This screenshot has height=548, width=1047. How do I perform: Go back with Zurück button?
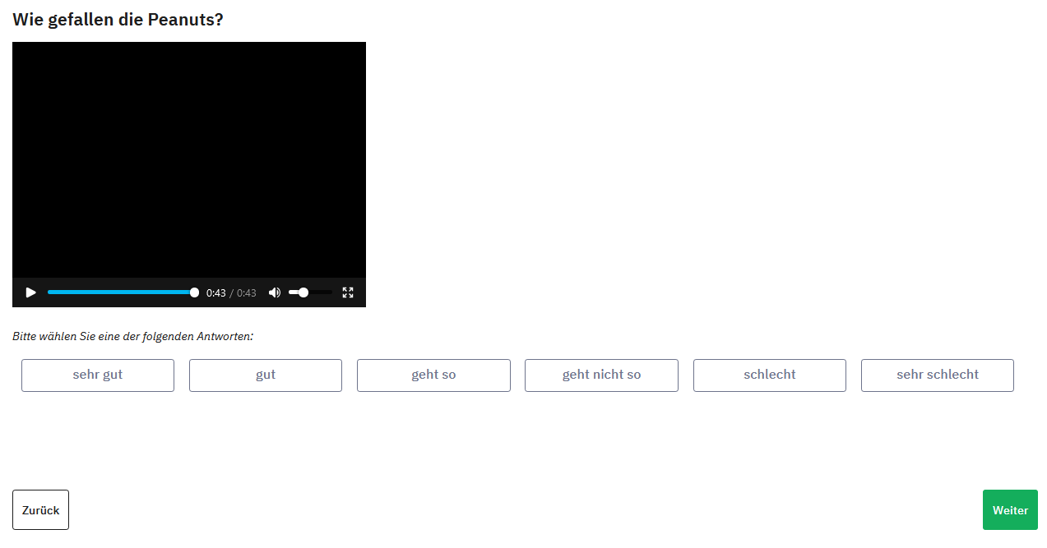coord(40,510)
